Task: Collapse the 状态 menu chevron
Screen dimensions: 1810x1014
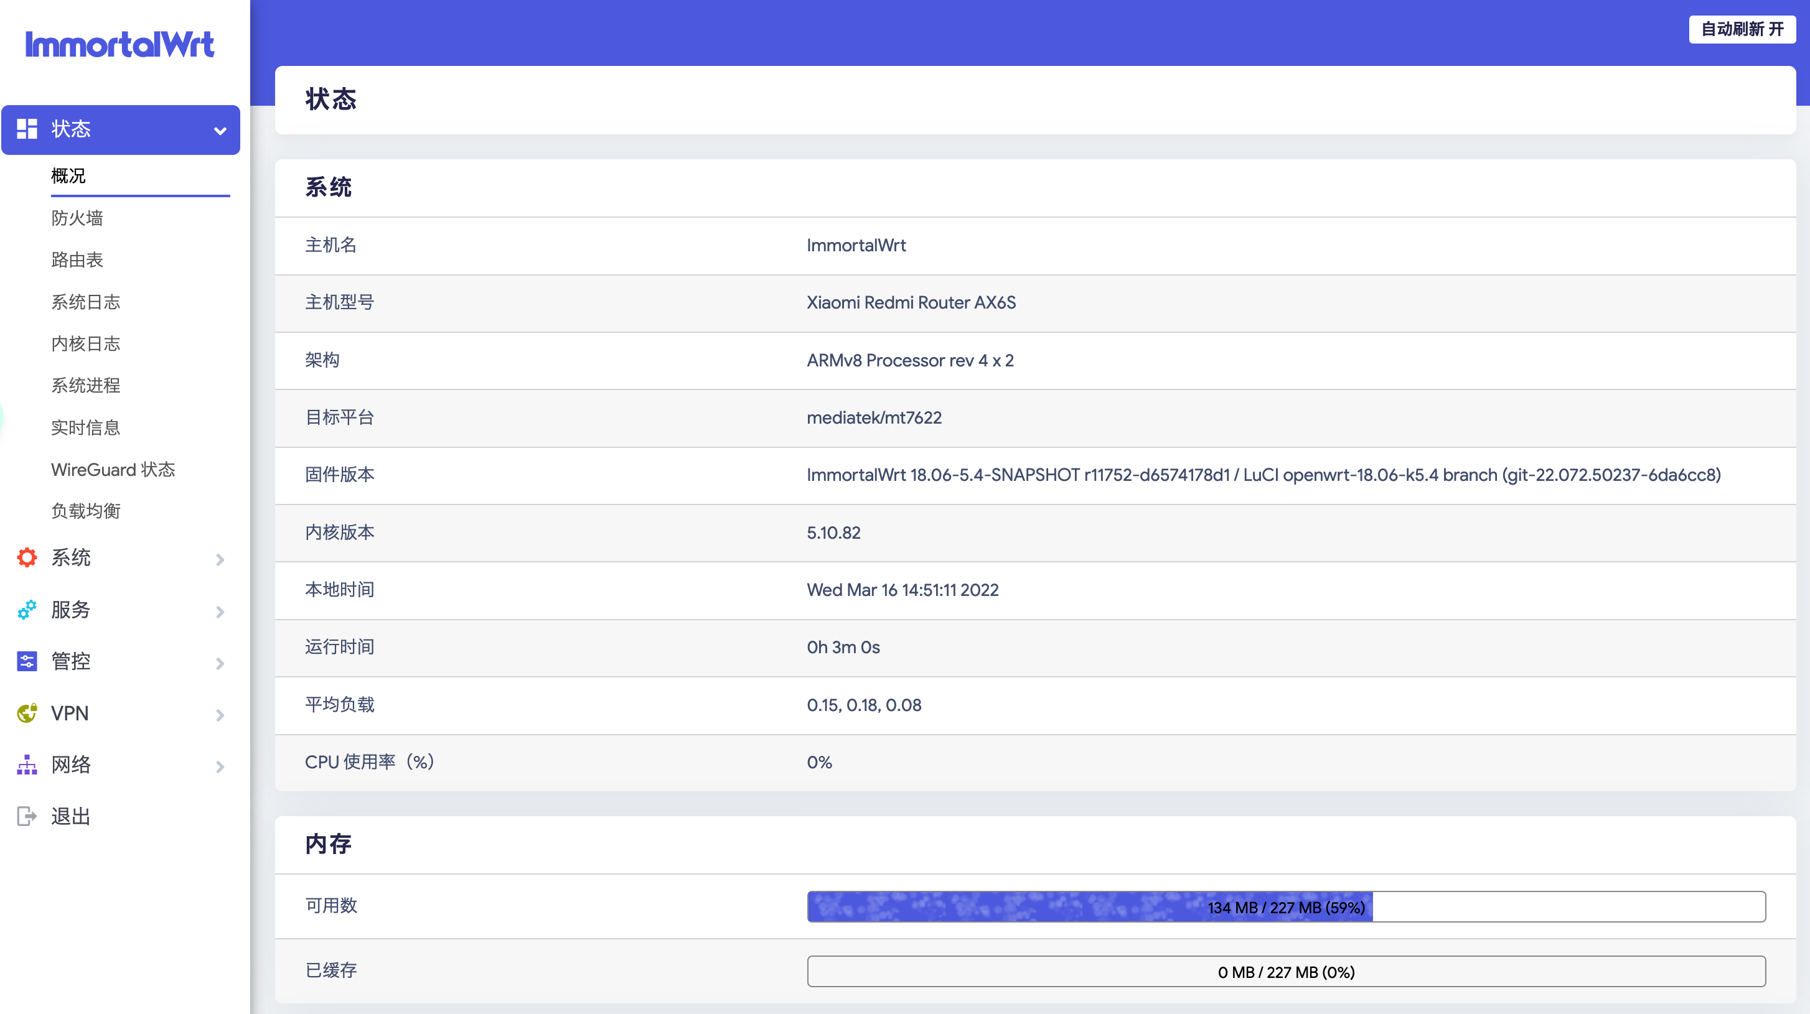Action: [220, 131]
